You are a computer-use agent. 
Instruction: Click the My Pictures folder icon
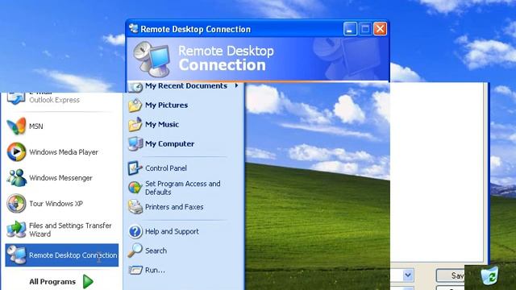[x=135, y=106]
